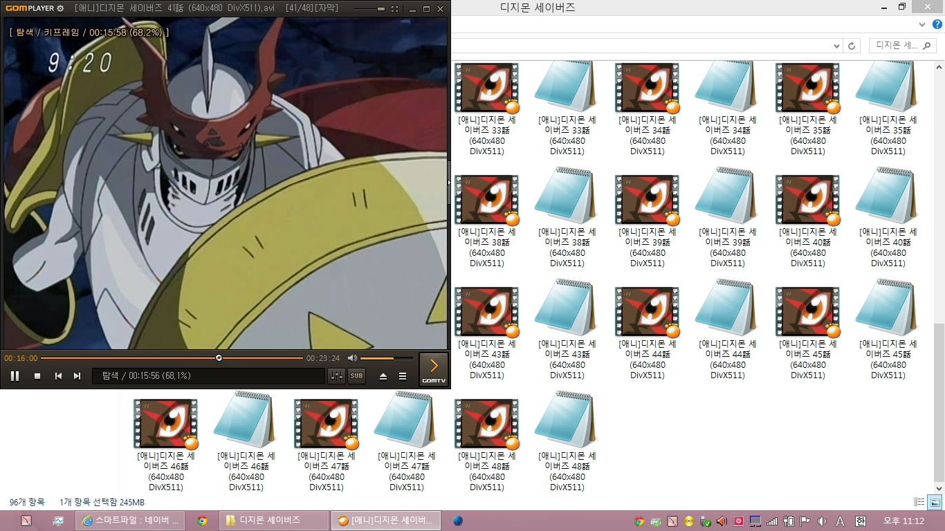Click the video seek bar handle
The image size is (945, 531).
coord(219,358)
